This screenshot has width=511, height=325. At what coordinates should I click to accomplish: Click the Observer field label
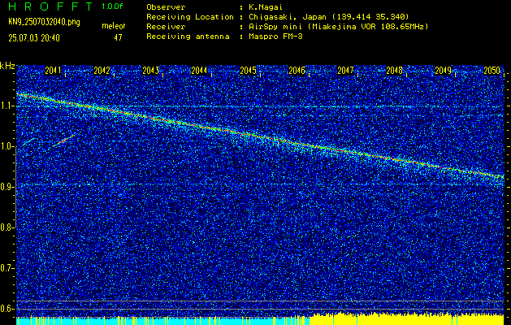pyautogui.click(x=166, y=6)
